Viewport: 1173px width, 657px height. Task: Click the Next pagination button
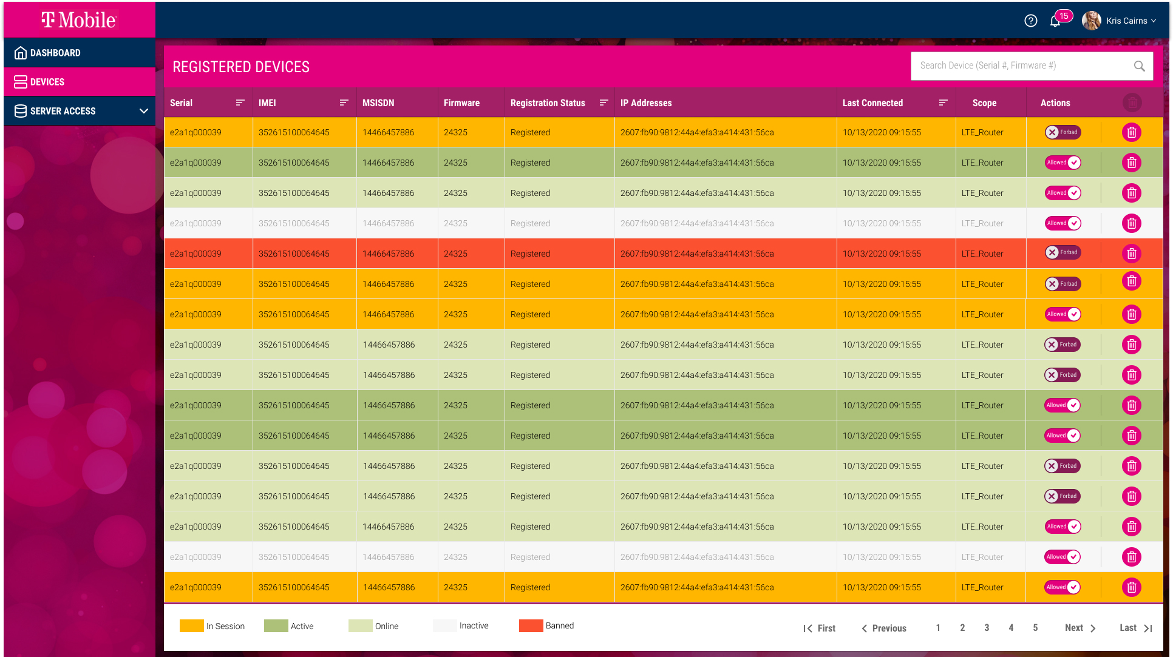tap(1080, 628)
